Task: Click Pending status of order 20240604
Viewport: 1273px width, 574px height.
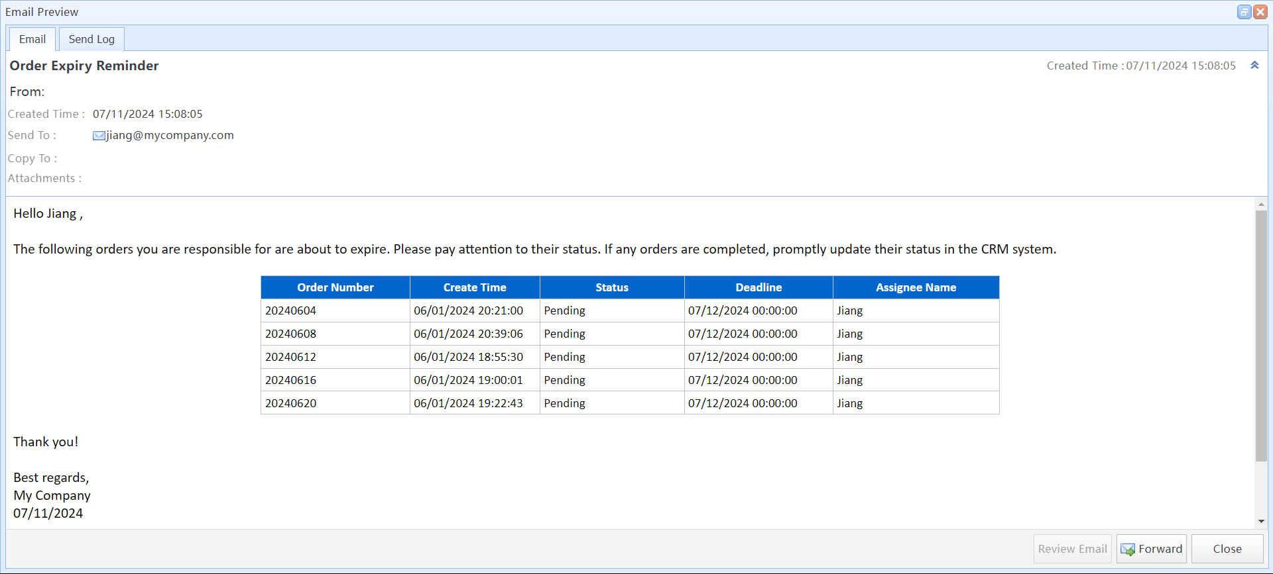Action: 565,311
